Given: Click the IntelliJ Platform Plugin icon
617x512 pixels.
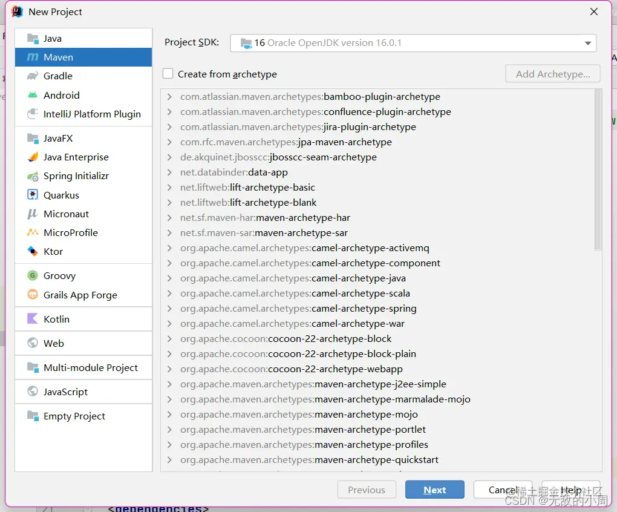Looking at the screenshot, I should tap(33, 114).
